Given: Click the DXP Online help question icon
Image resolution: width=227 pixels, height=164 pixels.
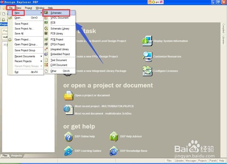Looking at the screenshot, I should pyautogui.click(x=68, y=137).
